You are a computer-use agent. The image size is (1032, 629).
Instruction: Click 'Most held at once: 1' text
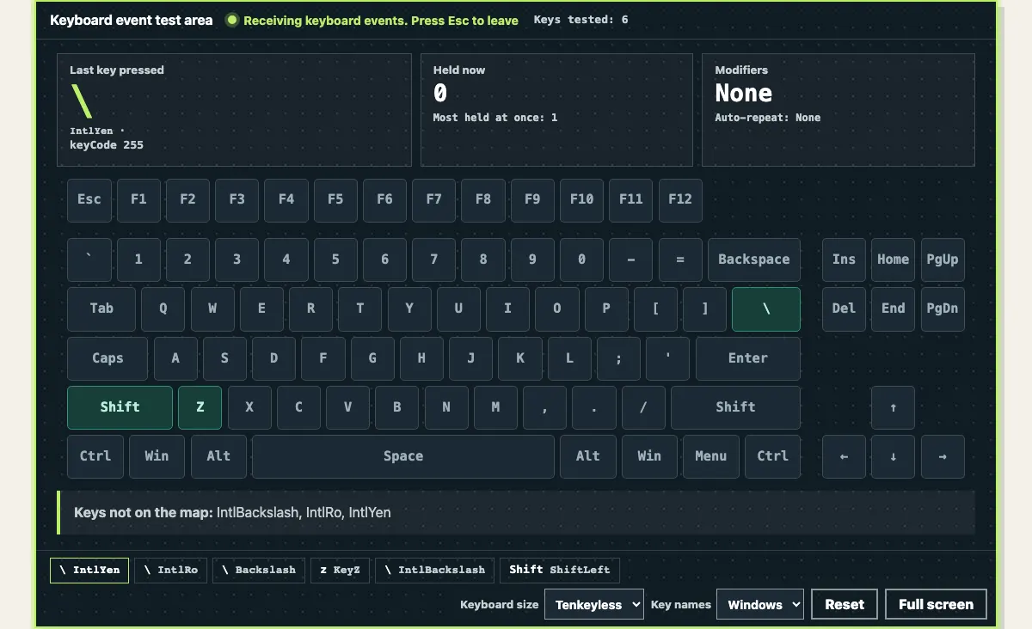(495, 118)
